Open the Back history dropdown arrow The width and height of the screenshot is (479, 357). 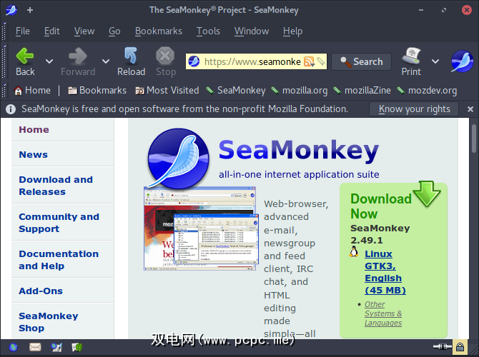pyautogui.click(x=49, y=62)
